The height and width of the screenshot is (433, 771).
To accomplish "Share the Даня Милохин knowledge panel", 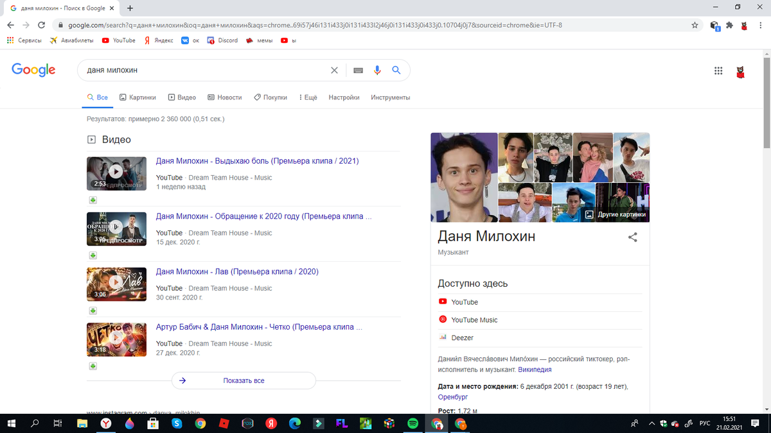I will tap(633, 237).
